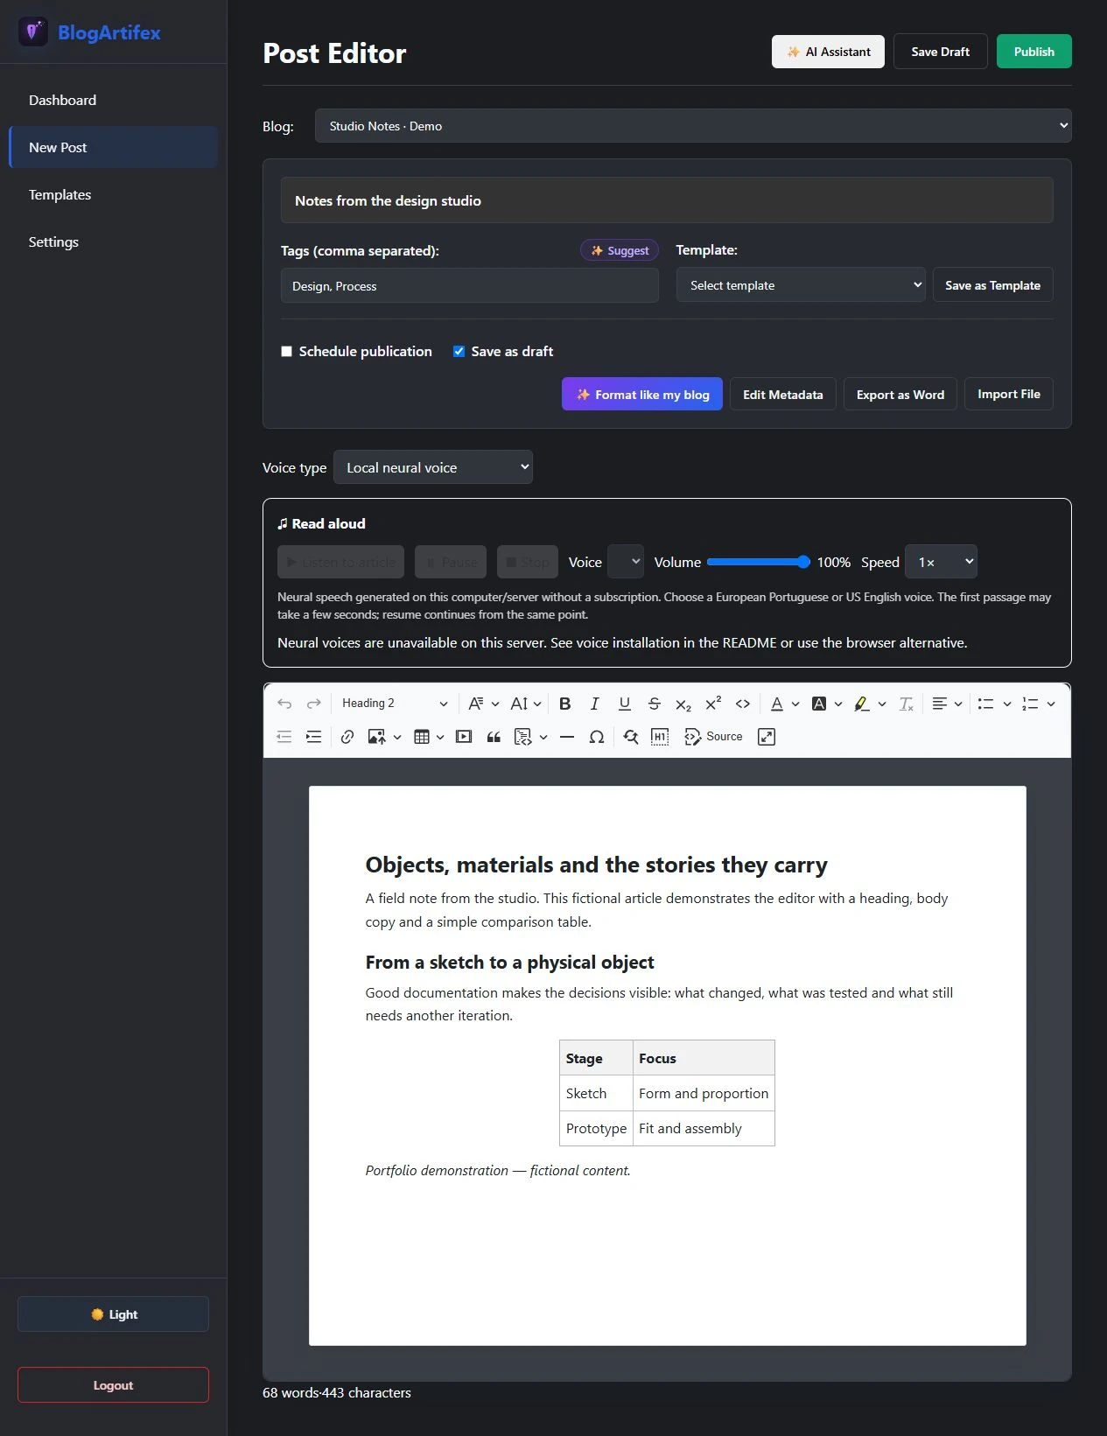Apply Underline formatting
The image size is (1107, 1436).
pos(625,704)
